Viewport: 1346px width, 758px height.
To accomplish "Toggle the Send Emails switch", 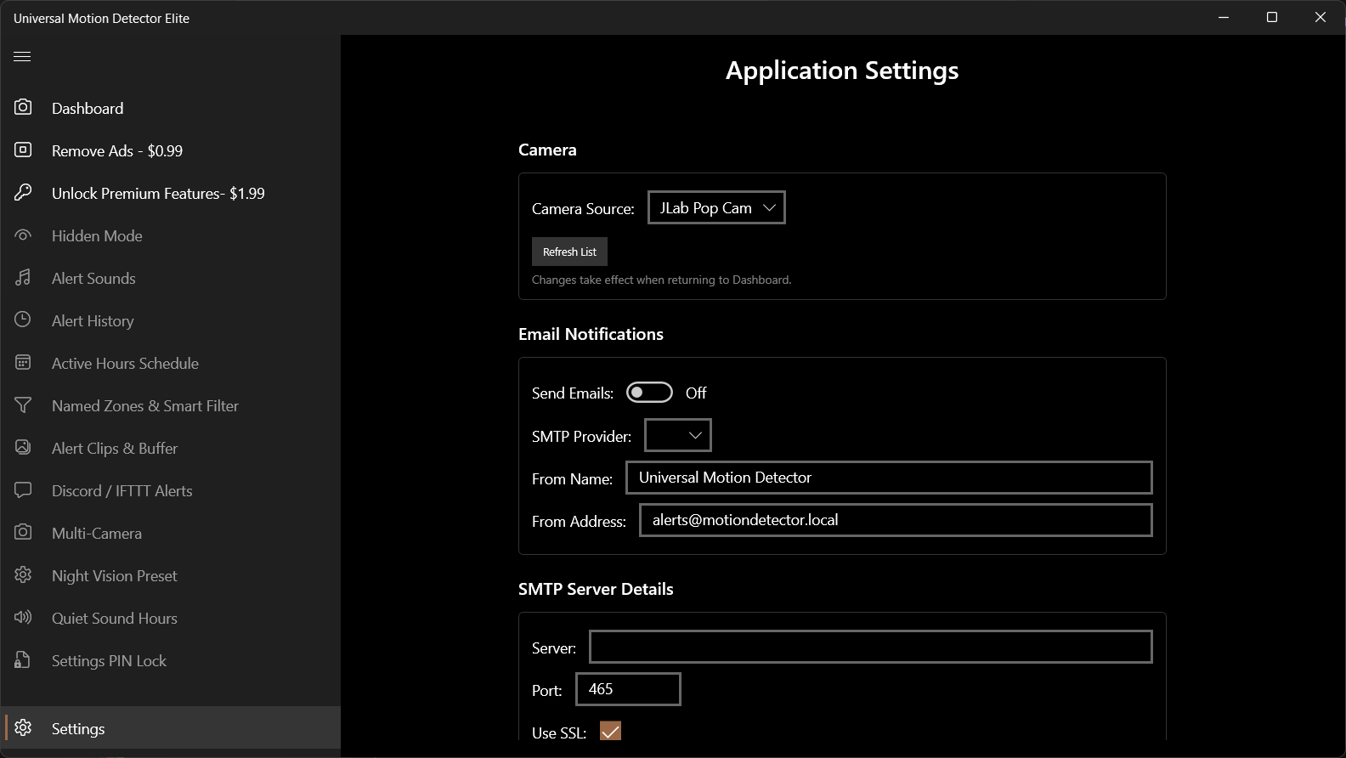I will (649, 393).
